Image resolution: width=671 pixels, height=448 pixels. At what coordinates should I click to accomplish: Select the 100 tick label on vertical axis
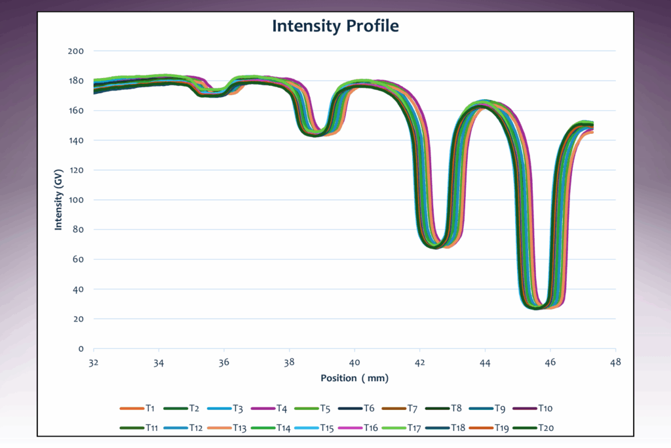(x=75, y=200)
